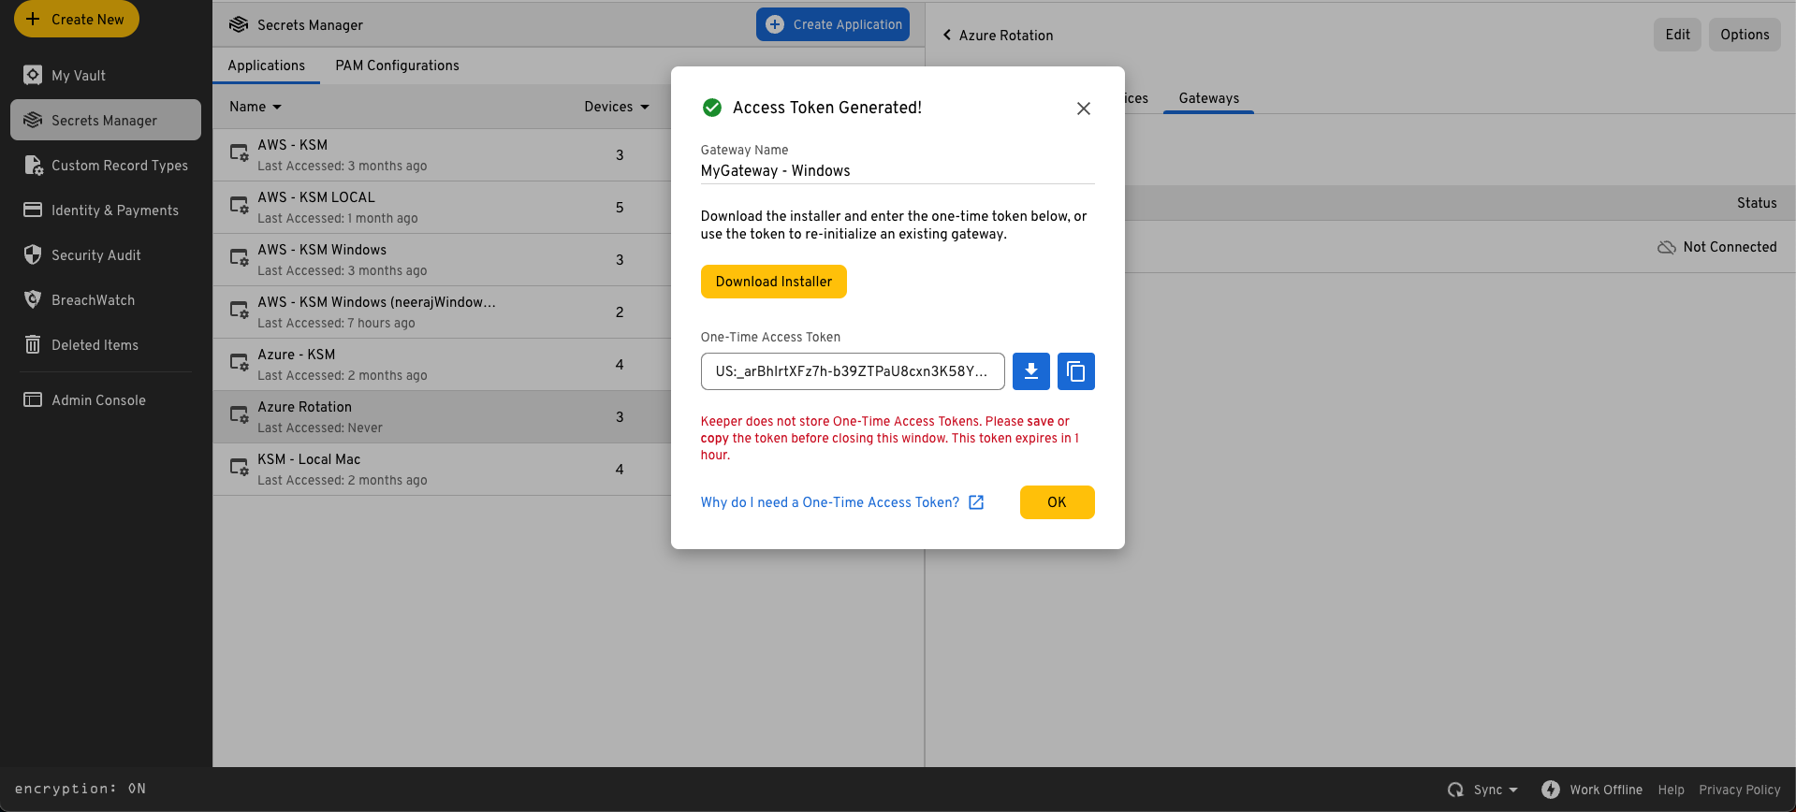
Task: Click the One-Time Access Token field
Action: [x=852, y=371]
